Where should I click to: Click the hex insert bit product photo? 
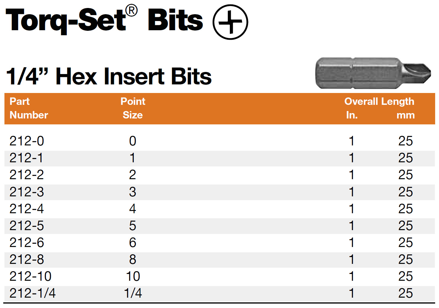click(373, 73)
